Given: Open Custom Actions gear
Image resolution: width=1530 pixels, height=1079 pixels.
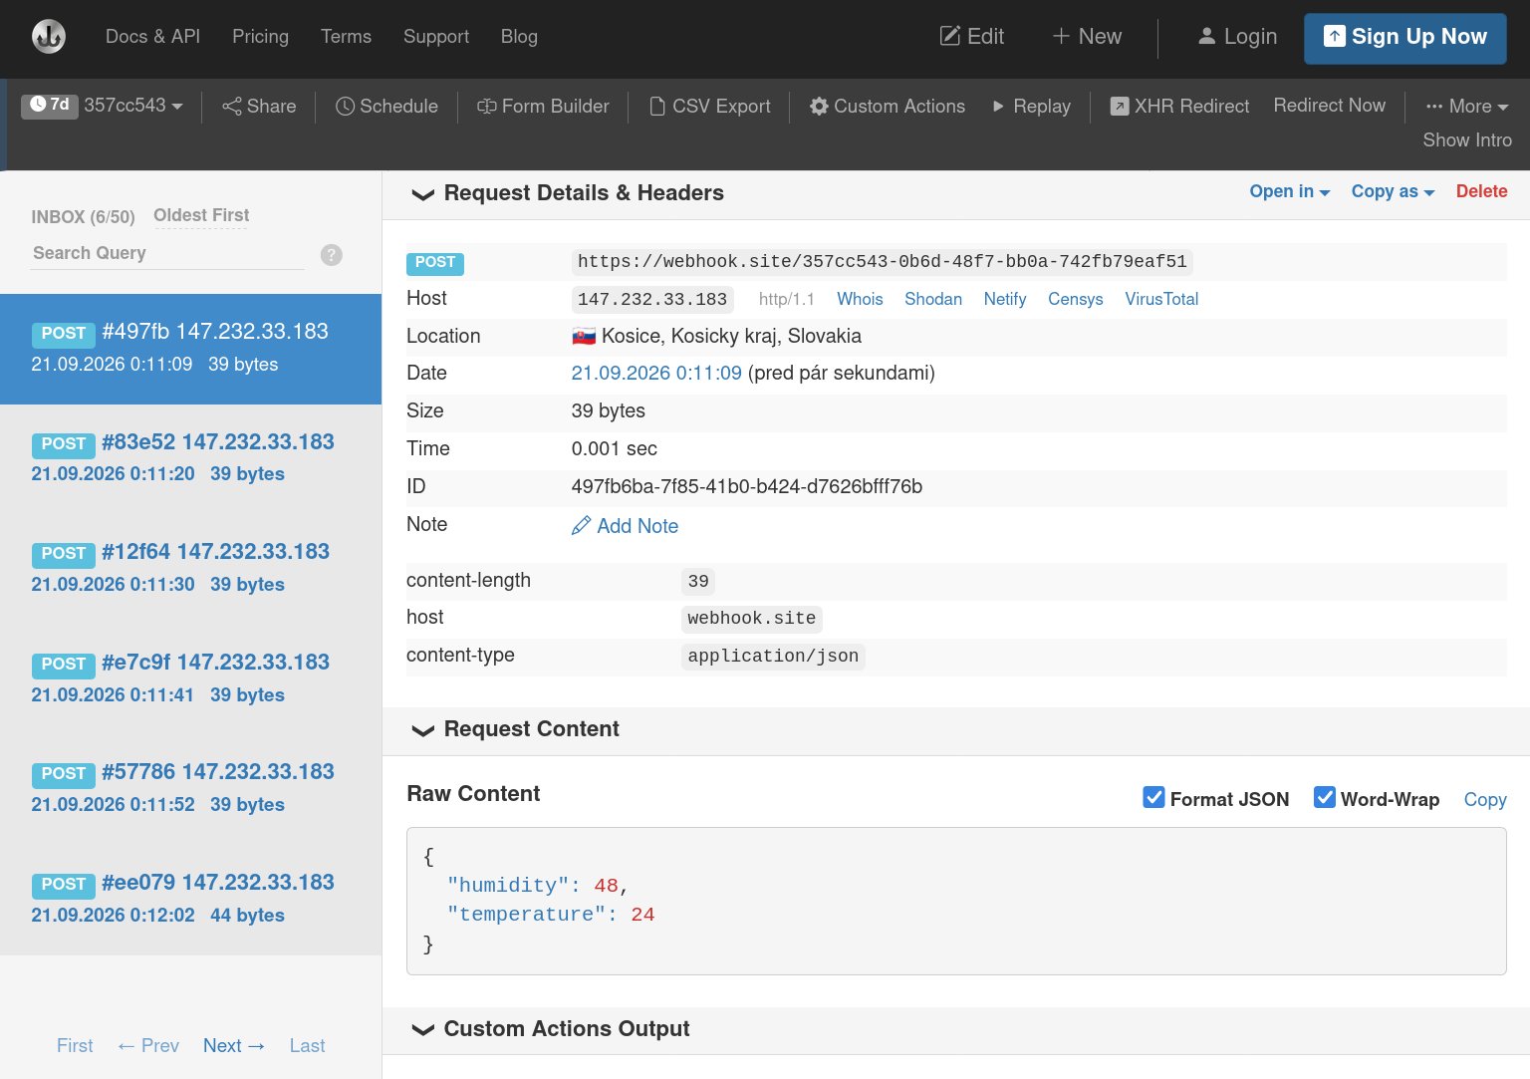Looking at the screenshot, I should (887, 106).
